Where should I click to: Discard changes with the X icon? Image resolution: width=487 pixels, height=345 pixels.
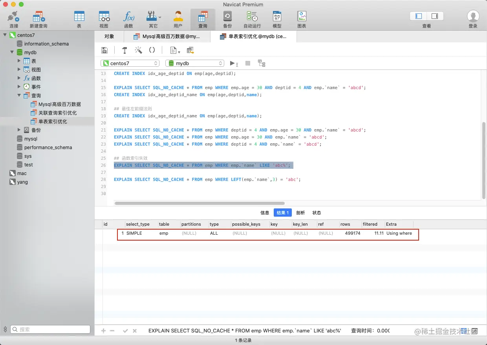pyautogui.click(x=135, y=331)
